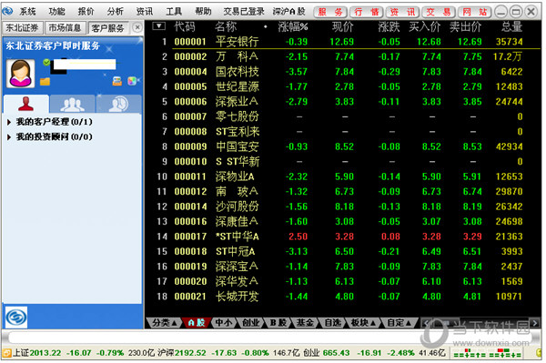The image size is (546, 363).
Task: Click the yellow icon beside 上证 index
Action: pyautogui.click(x=6, y=353)
